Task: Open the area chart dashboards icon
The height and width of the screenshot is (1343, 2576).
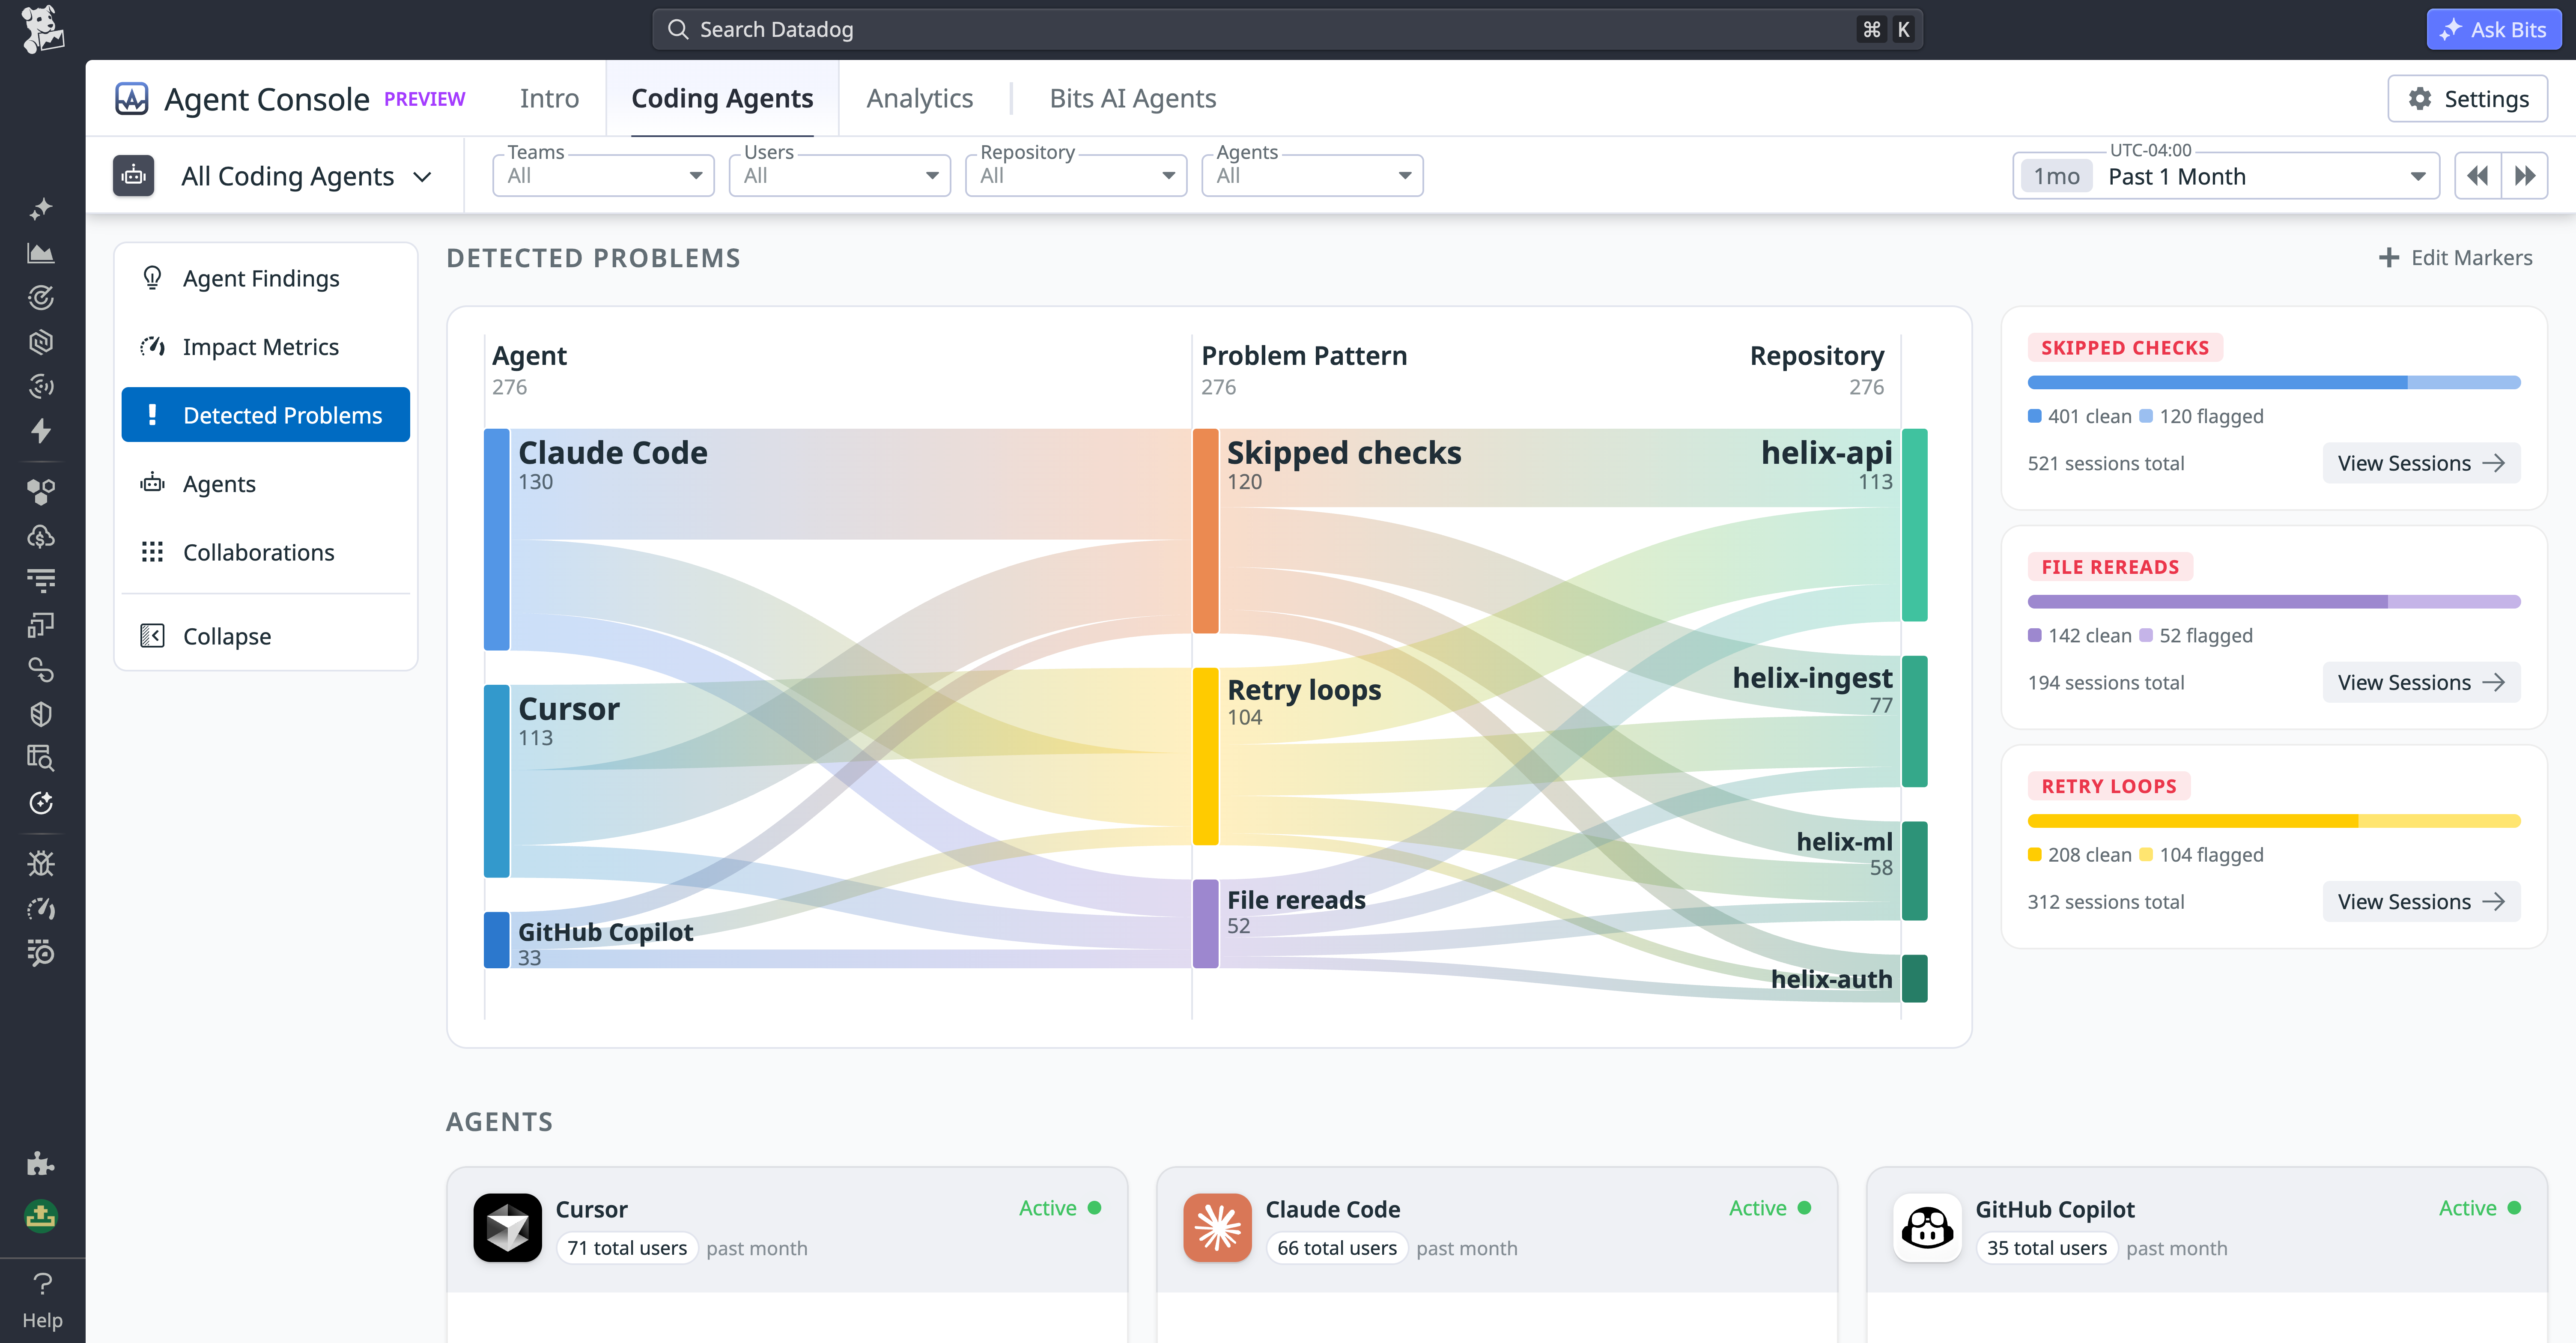Action: tap(41, 253)
